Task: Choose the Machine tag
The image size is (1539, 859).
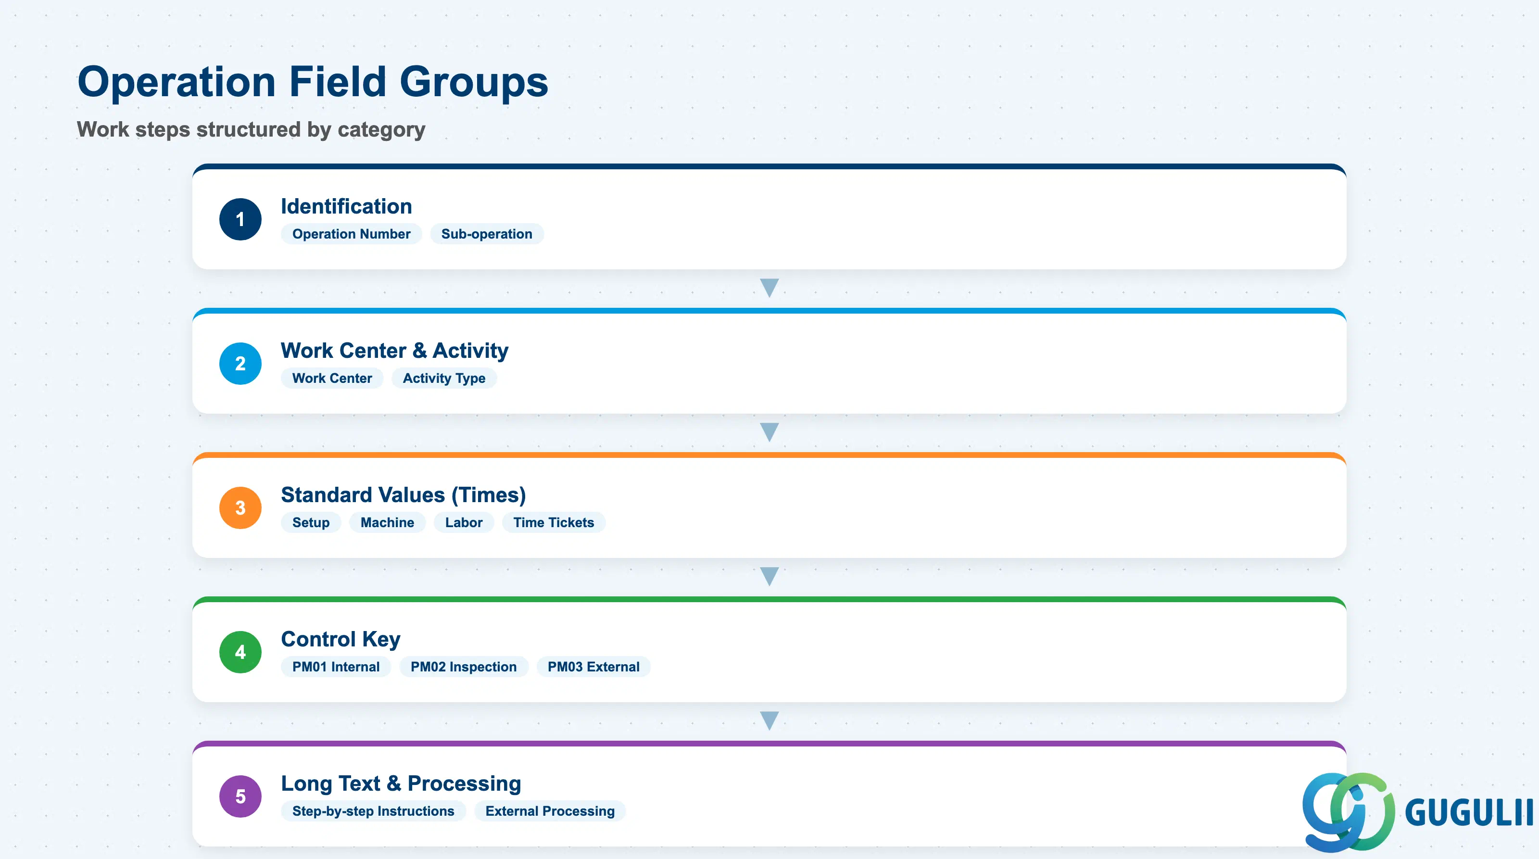Action: point(387,522)
